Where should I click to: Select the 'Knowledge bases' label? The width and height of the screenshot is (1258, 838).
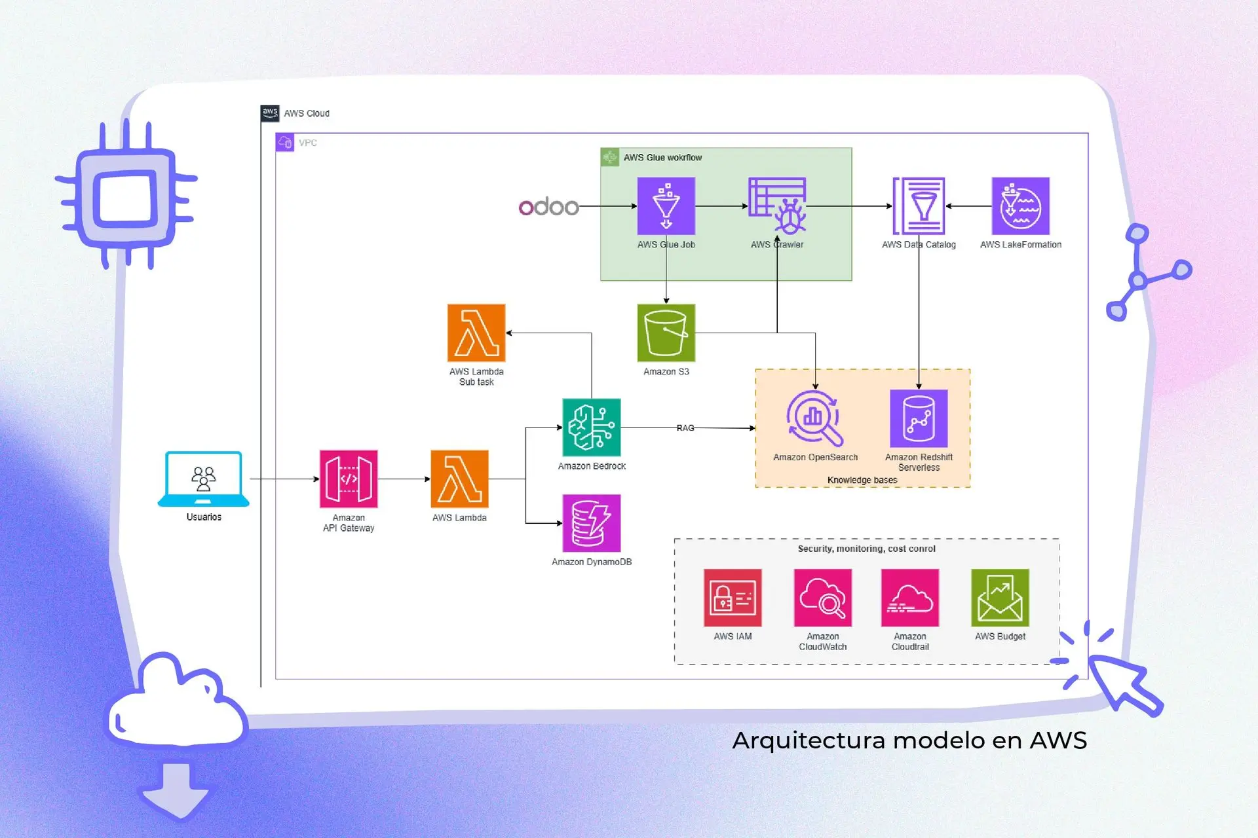(x=862, y=480)
